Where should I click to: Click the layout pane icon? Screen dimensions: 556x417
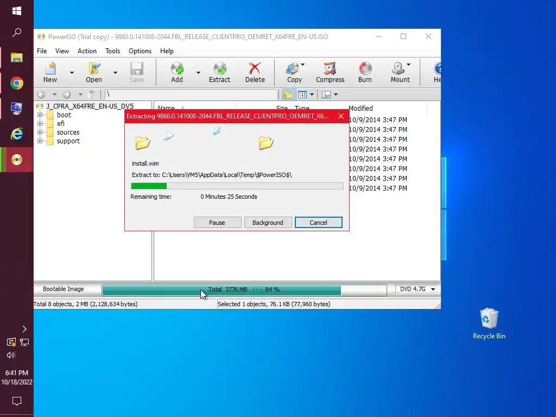tap(326, 94)
